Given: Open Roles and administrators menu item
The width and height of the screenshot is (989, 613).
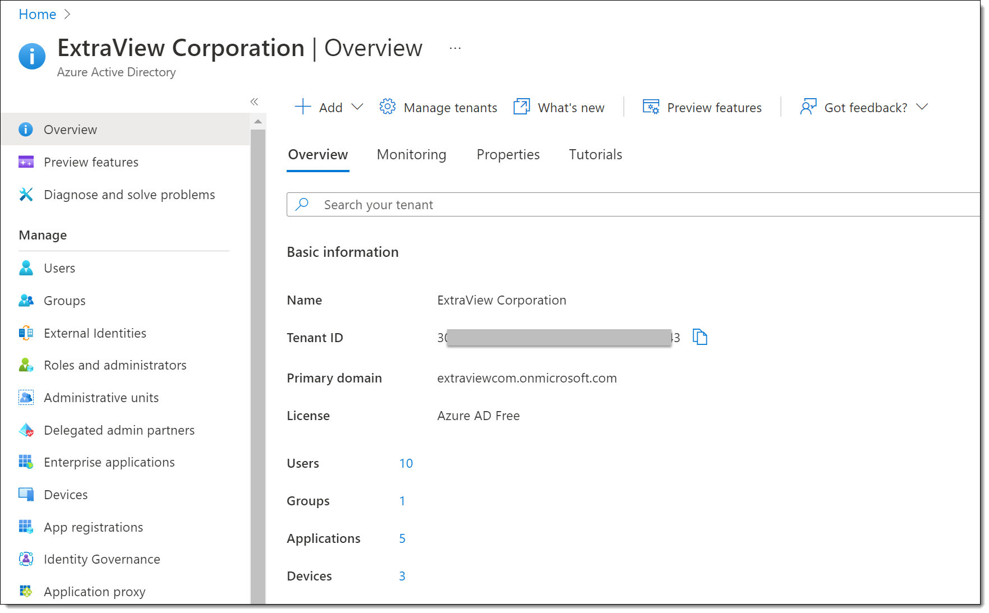Looking at the screenshot, I should [x=125, y=365].
